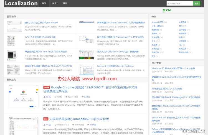The width and height of the screenshot is (208, 135).
Task: Open hot article Wise Care 365
Action: point(176,119)
